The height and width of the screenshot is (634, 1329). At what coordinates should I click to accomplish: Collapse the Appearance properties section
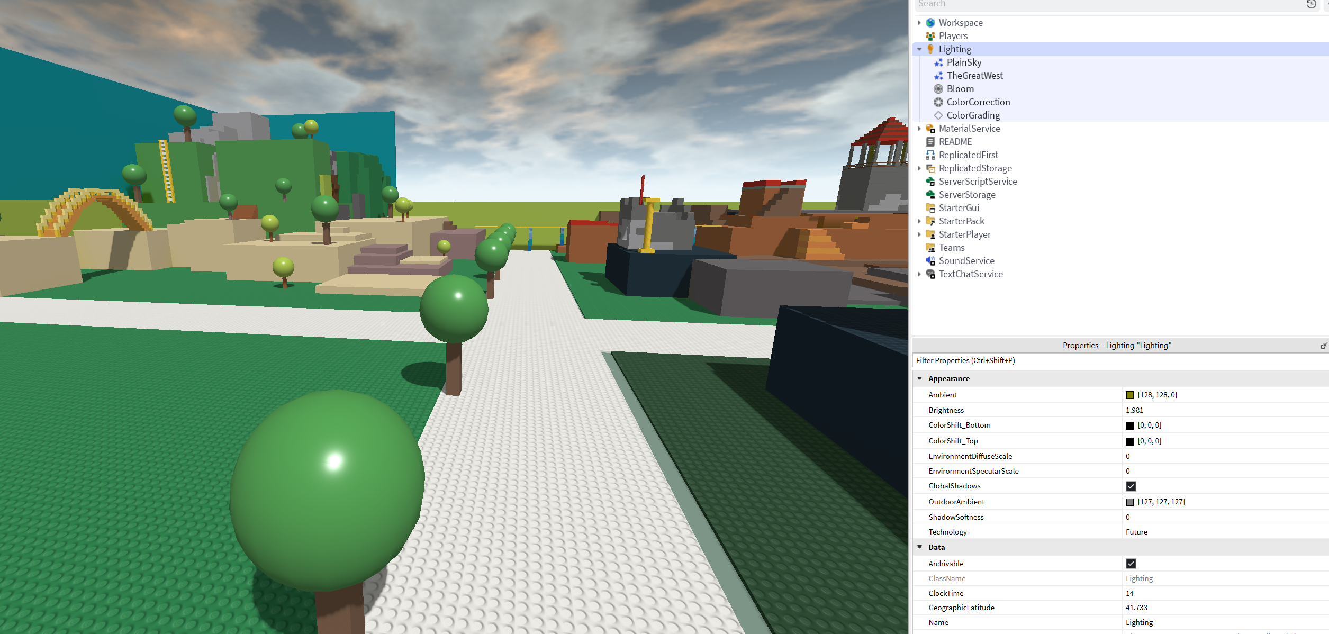coord(920,378)
